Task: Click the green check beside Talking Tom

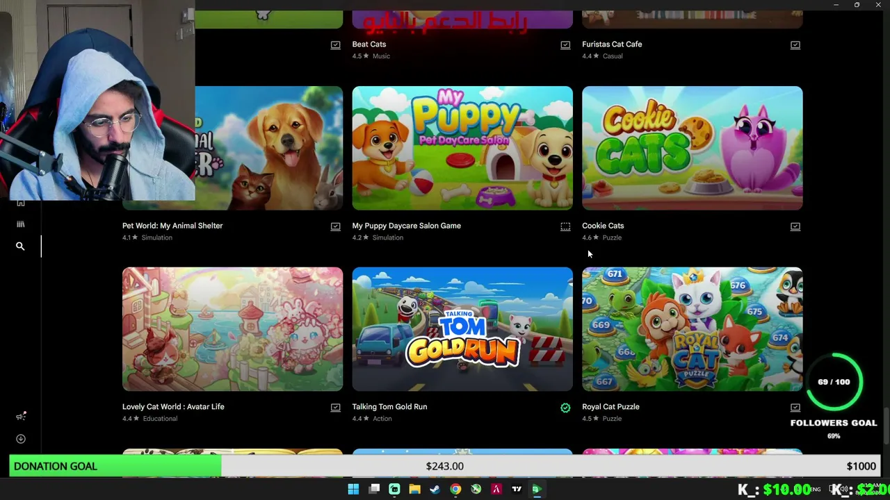Action: coord(565,408)
